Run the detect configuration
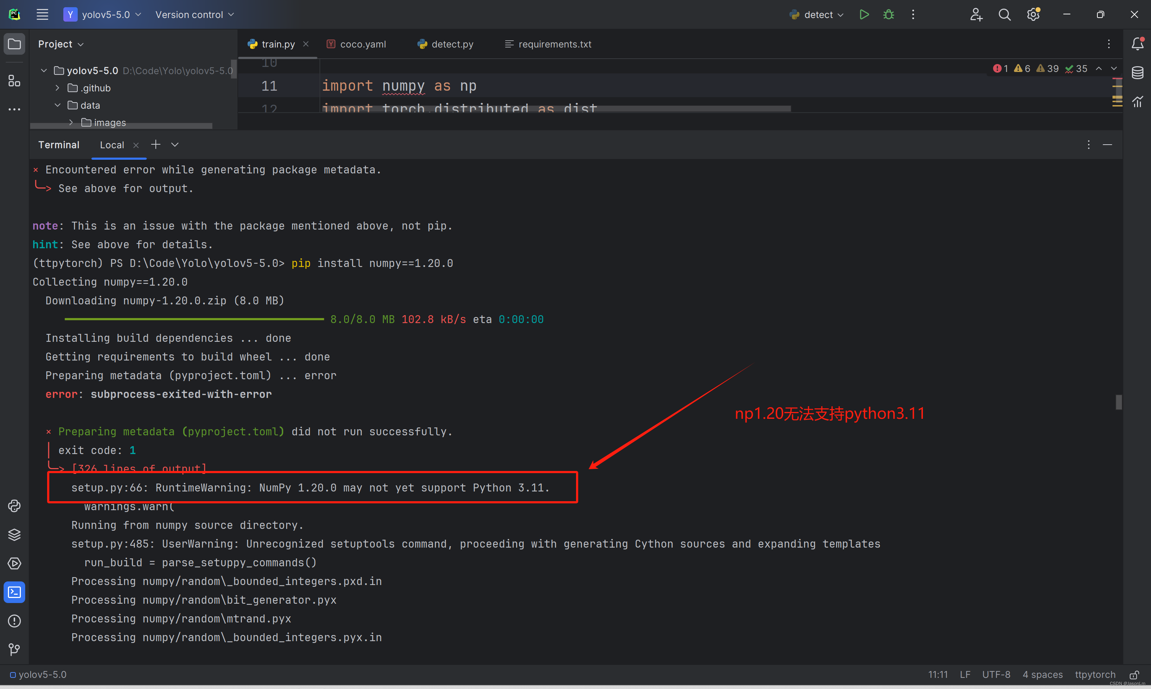This screenshot has height=689, width=1151. pyautogui.click(x=864, y=14)
